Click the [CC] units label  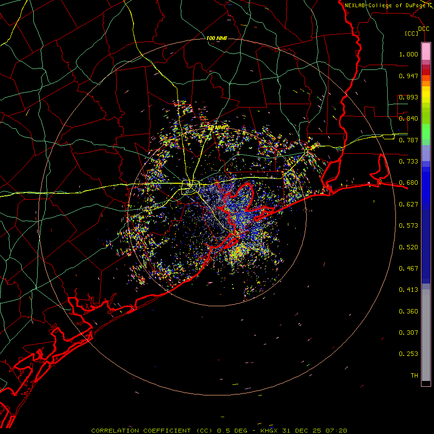[x=412, y=33]
